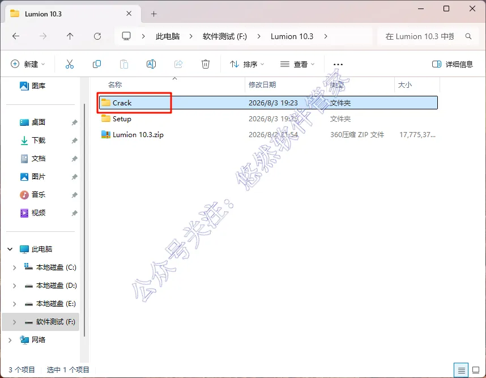Unpin 文档 using its pin icon
Viewport: 486px width, 378px height.
[x=74, y=159]
